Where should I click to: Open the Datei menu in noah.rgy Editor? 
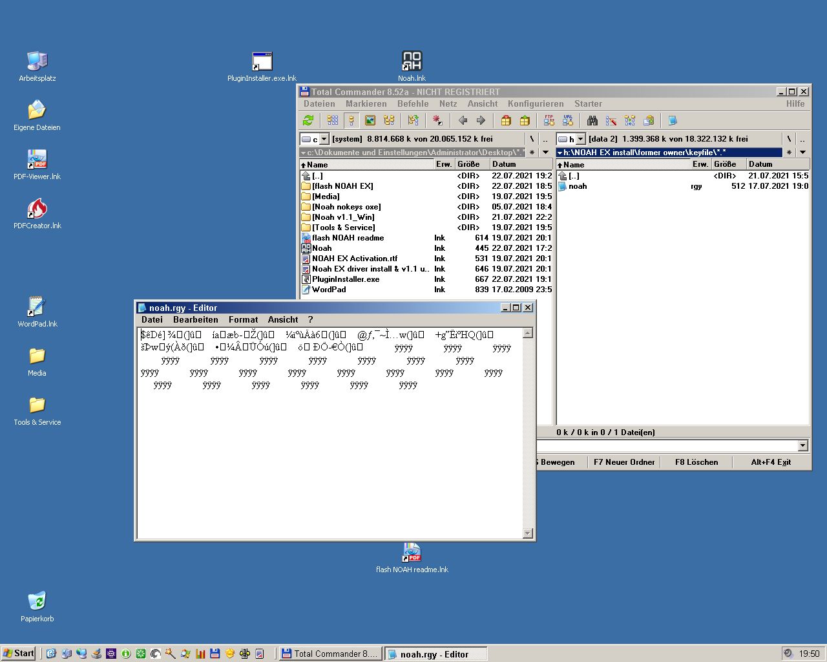point(152,319)
